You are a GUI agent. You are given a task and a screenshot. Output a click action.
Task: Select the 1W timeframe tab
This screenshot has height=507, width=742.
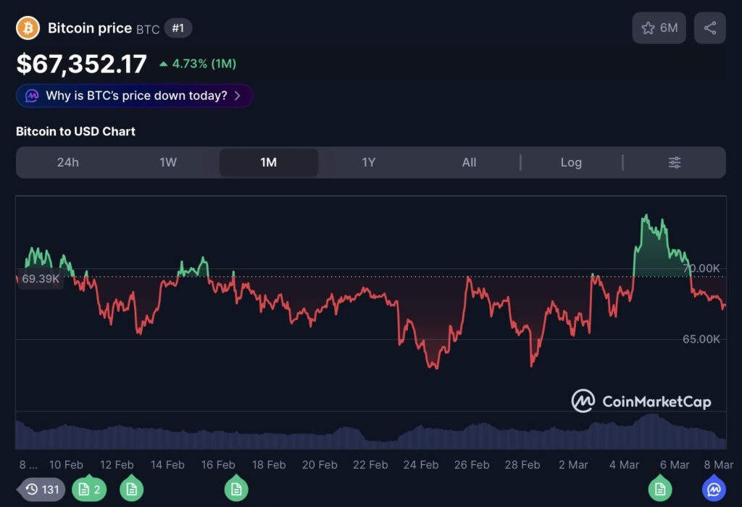[x=168, y=162]
